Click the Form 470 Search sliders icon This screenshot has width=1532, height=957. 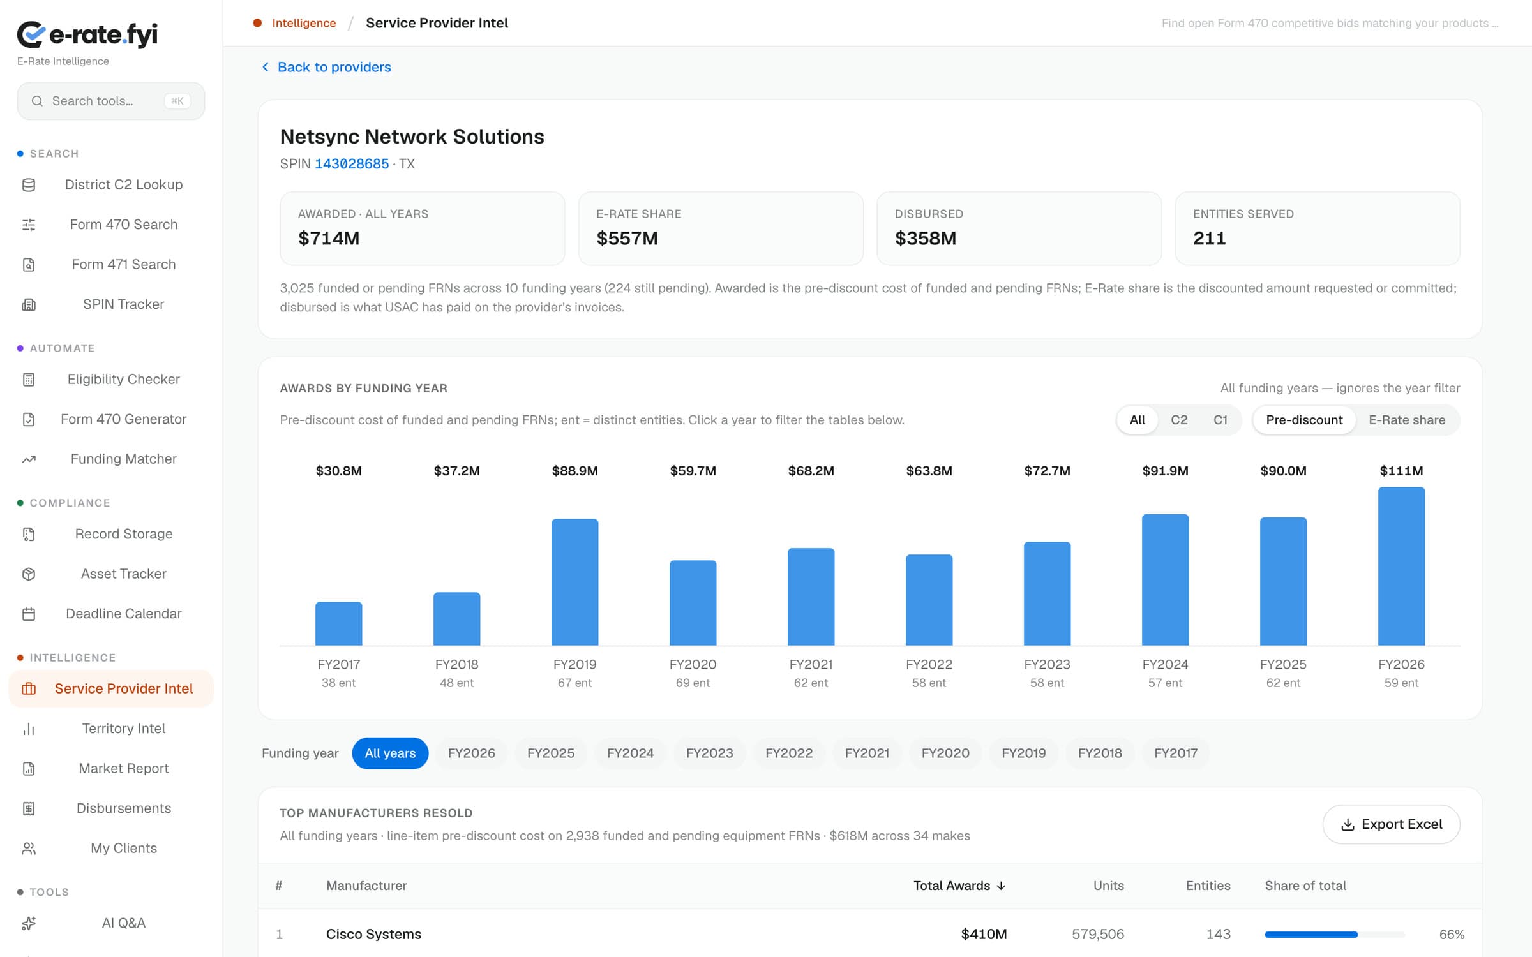(29, 225)
